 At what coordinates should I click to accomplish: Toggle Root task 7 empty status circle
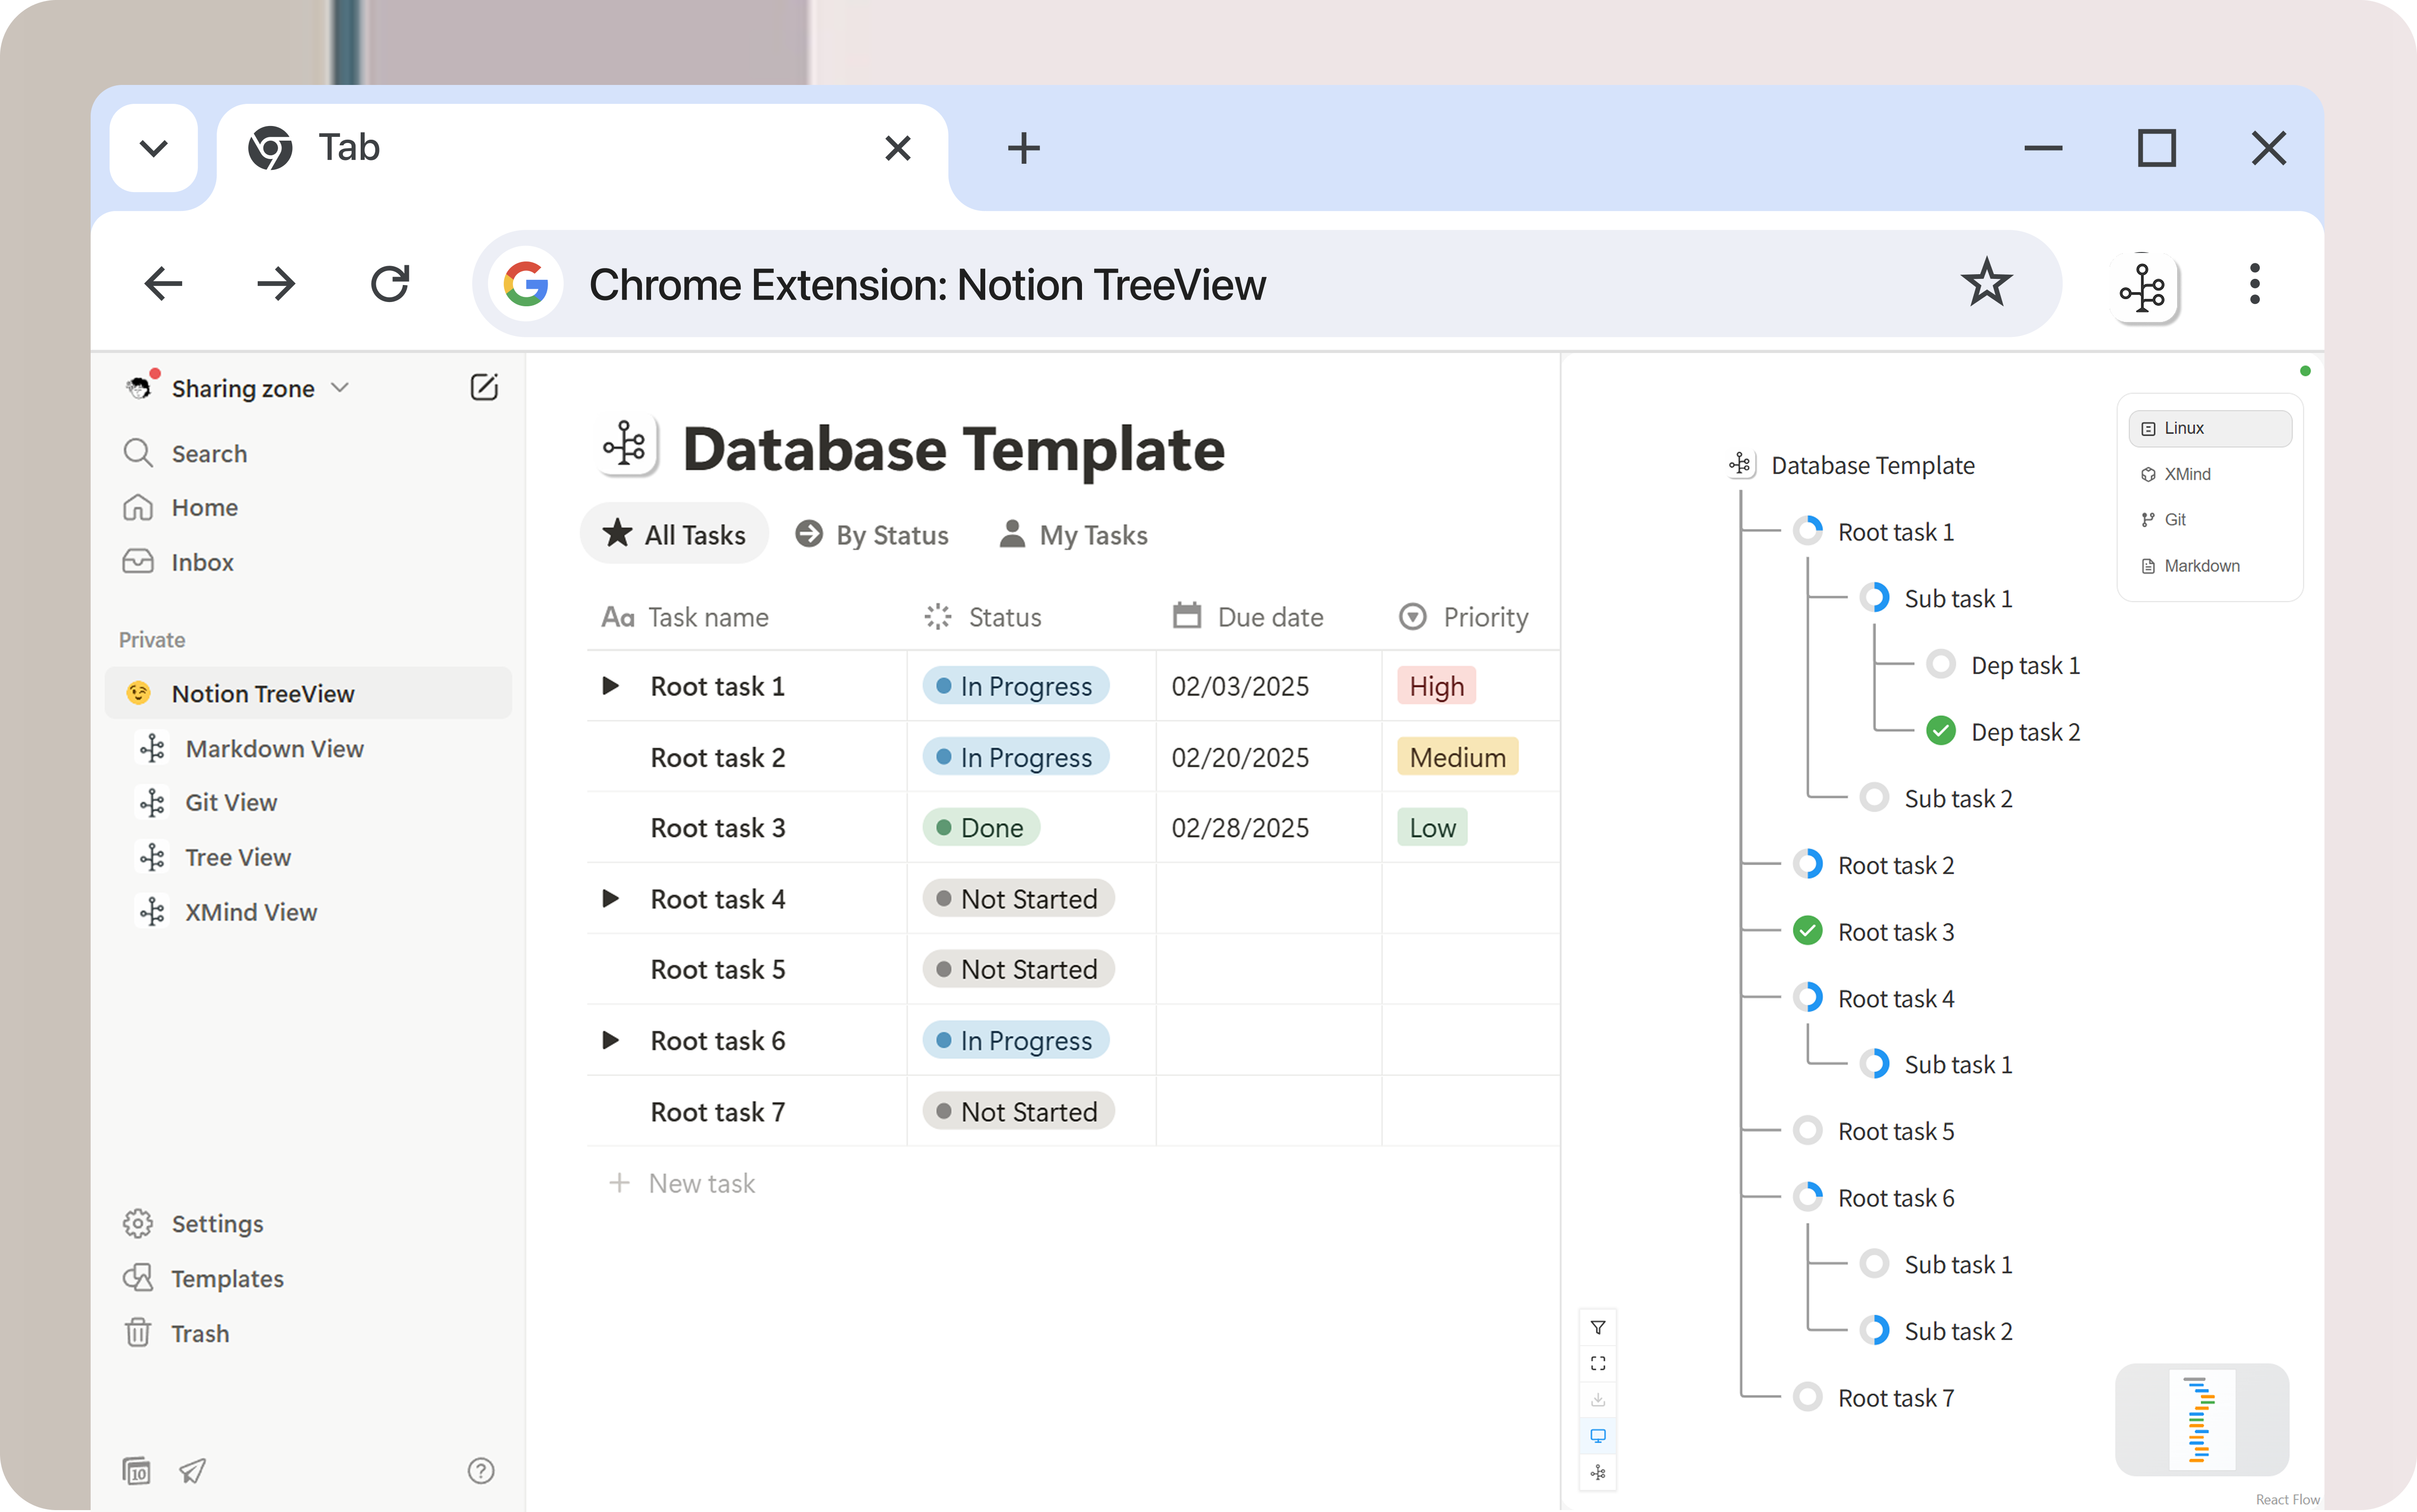point(1807,1397)
